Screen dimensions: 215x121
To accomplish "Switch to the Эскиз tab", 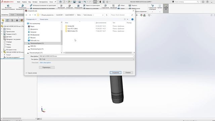I will pos(12,15).
